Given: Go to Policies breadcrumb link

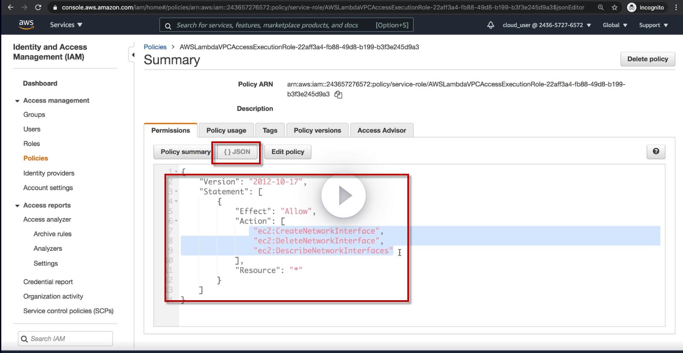Looking at the screenshot, I should (155, 47).
